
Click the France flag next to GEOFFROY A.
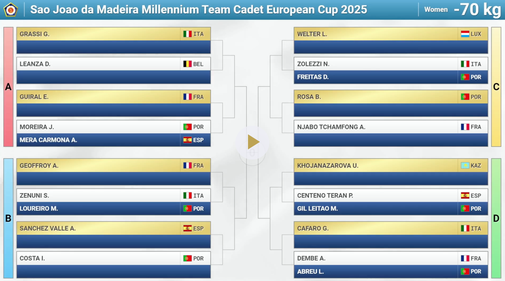(188, 166)
